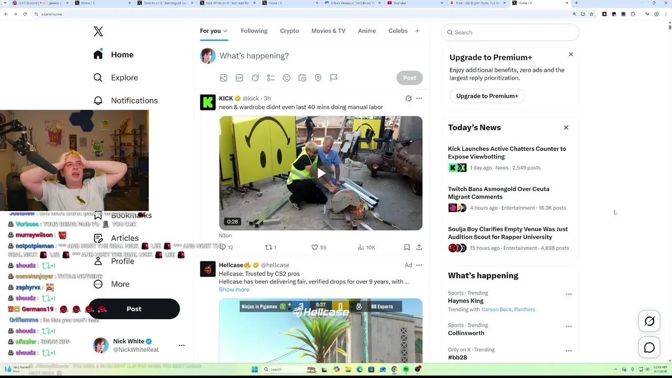Open Notifications via the bell icon

pyautogui.click(x=98, y=100)
